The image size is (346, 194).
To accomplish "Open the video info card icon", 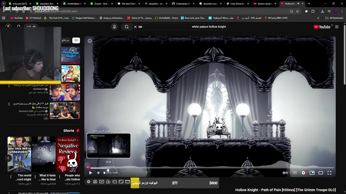I will click(90, 41).
